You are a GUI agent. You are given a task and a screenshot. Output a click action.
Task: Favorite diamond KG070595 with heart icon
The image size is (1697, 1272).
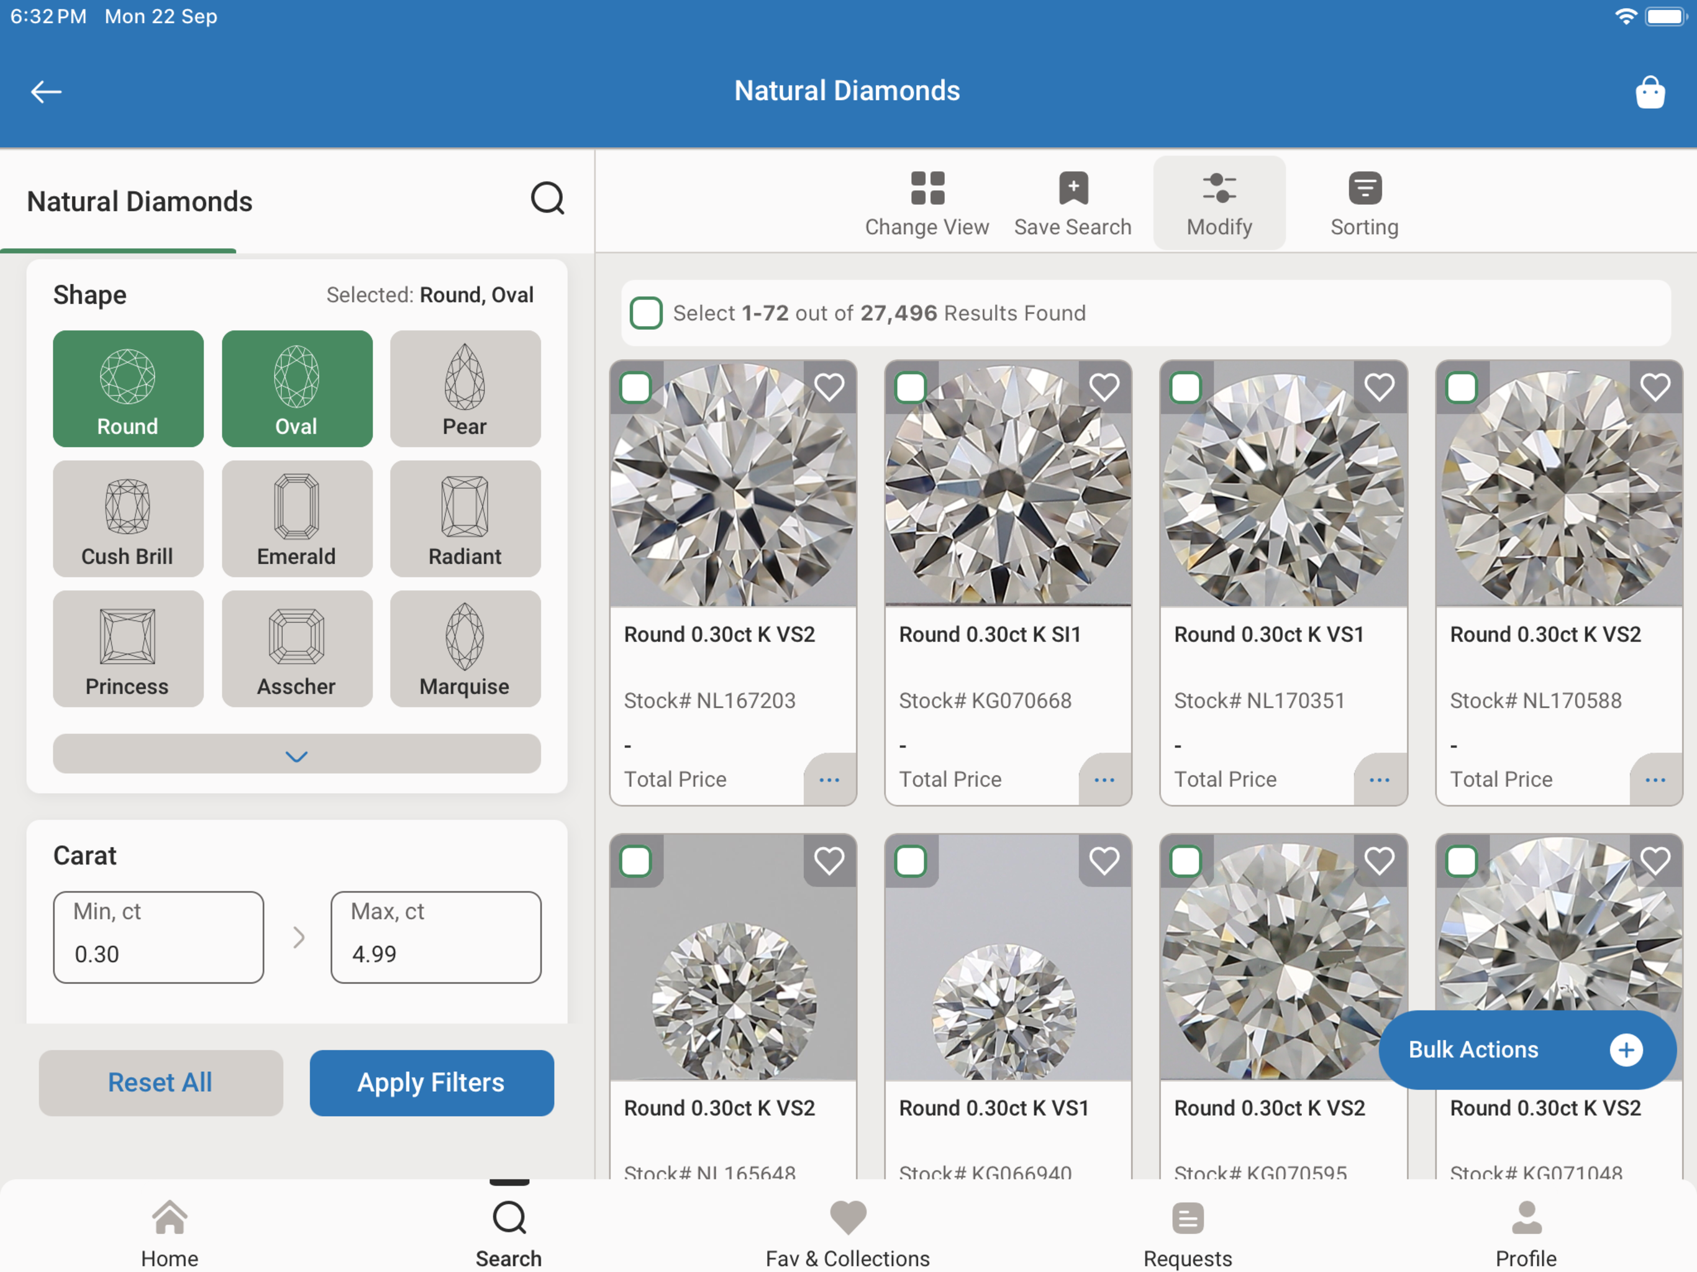[x=1380, y=861]
